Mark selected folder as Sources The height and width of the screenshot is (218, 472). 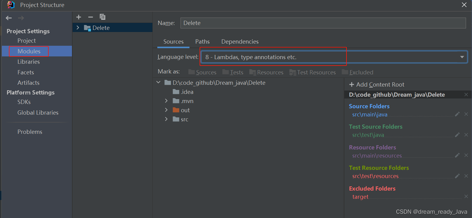[x=202, y=72]
